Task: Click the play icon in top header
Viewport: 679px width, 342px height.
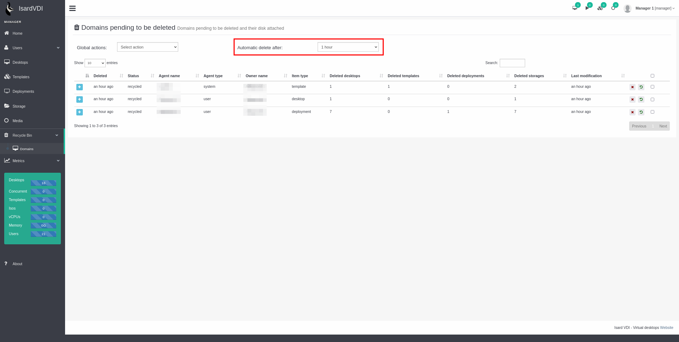Action: 587,8
